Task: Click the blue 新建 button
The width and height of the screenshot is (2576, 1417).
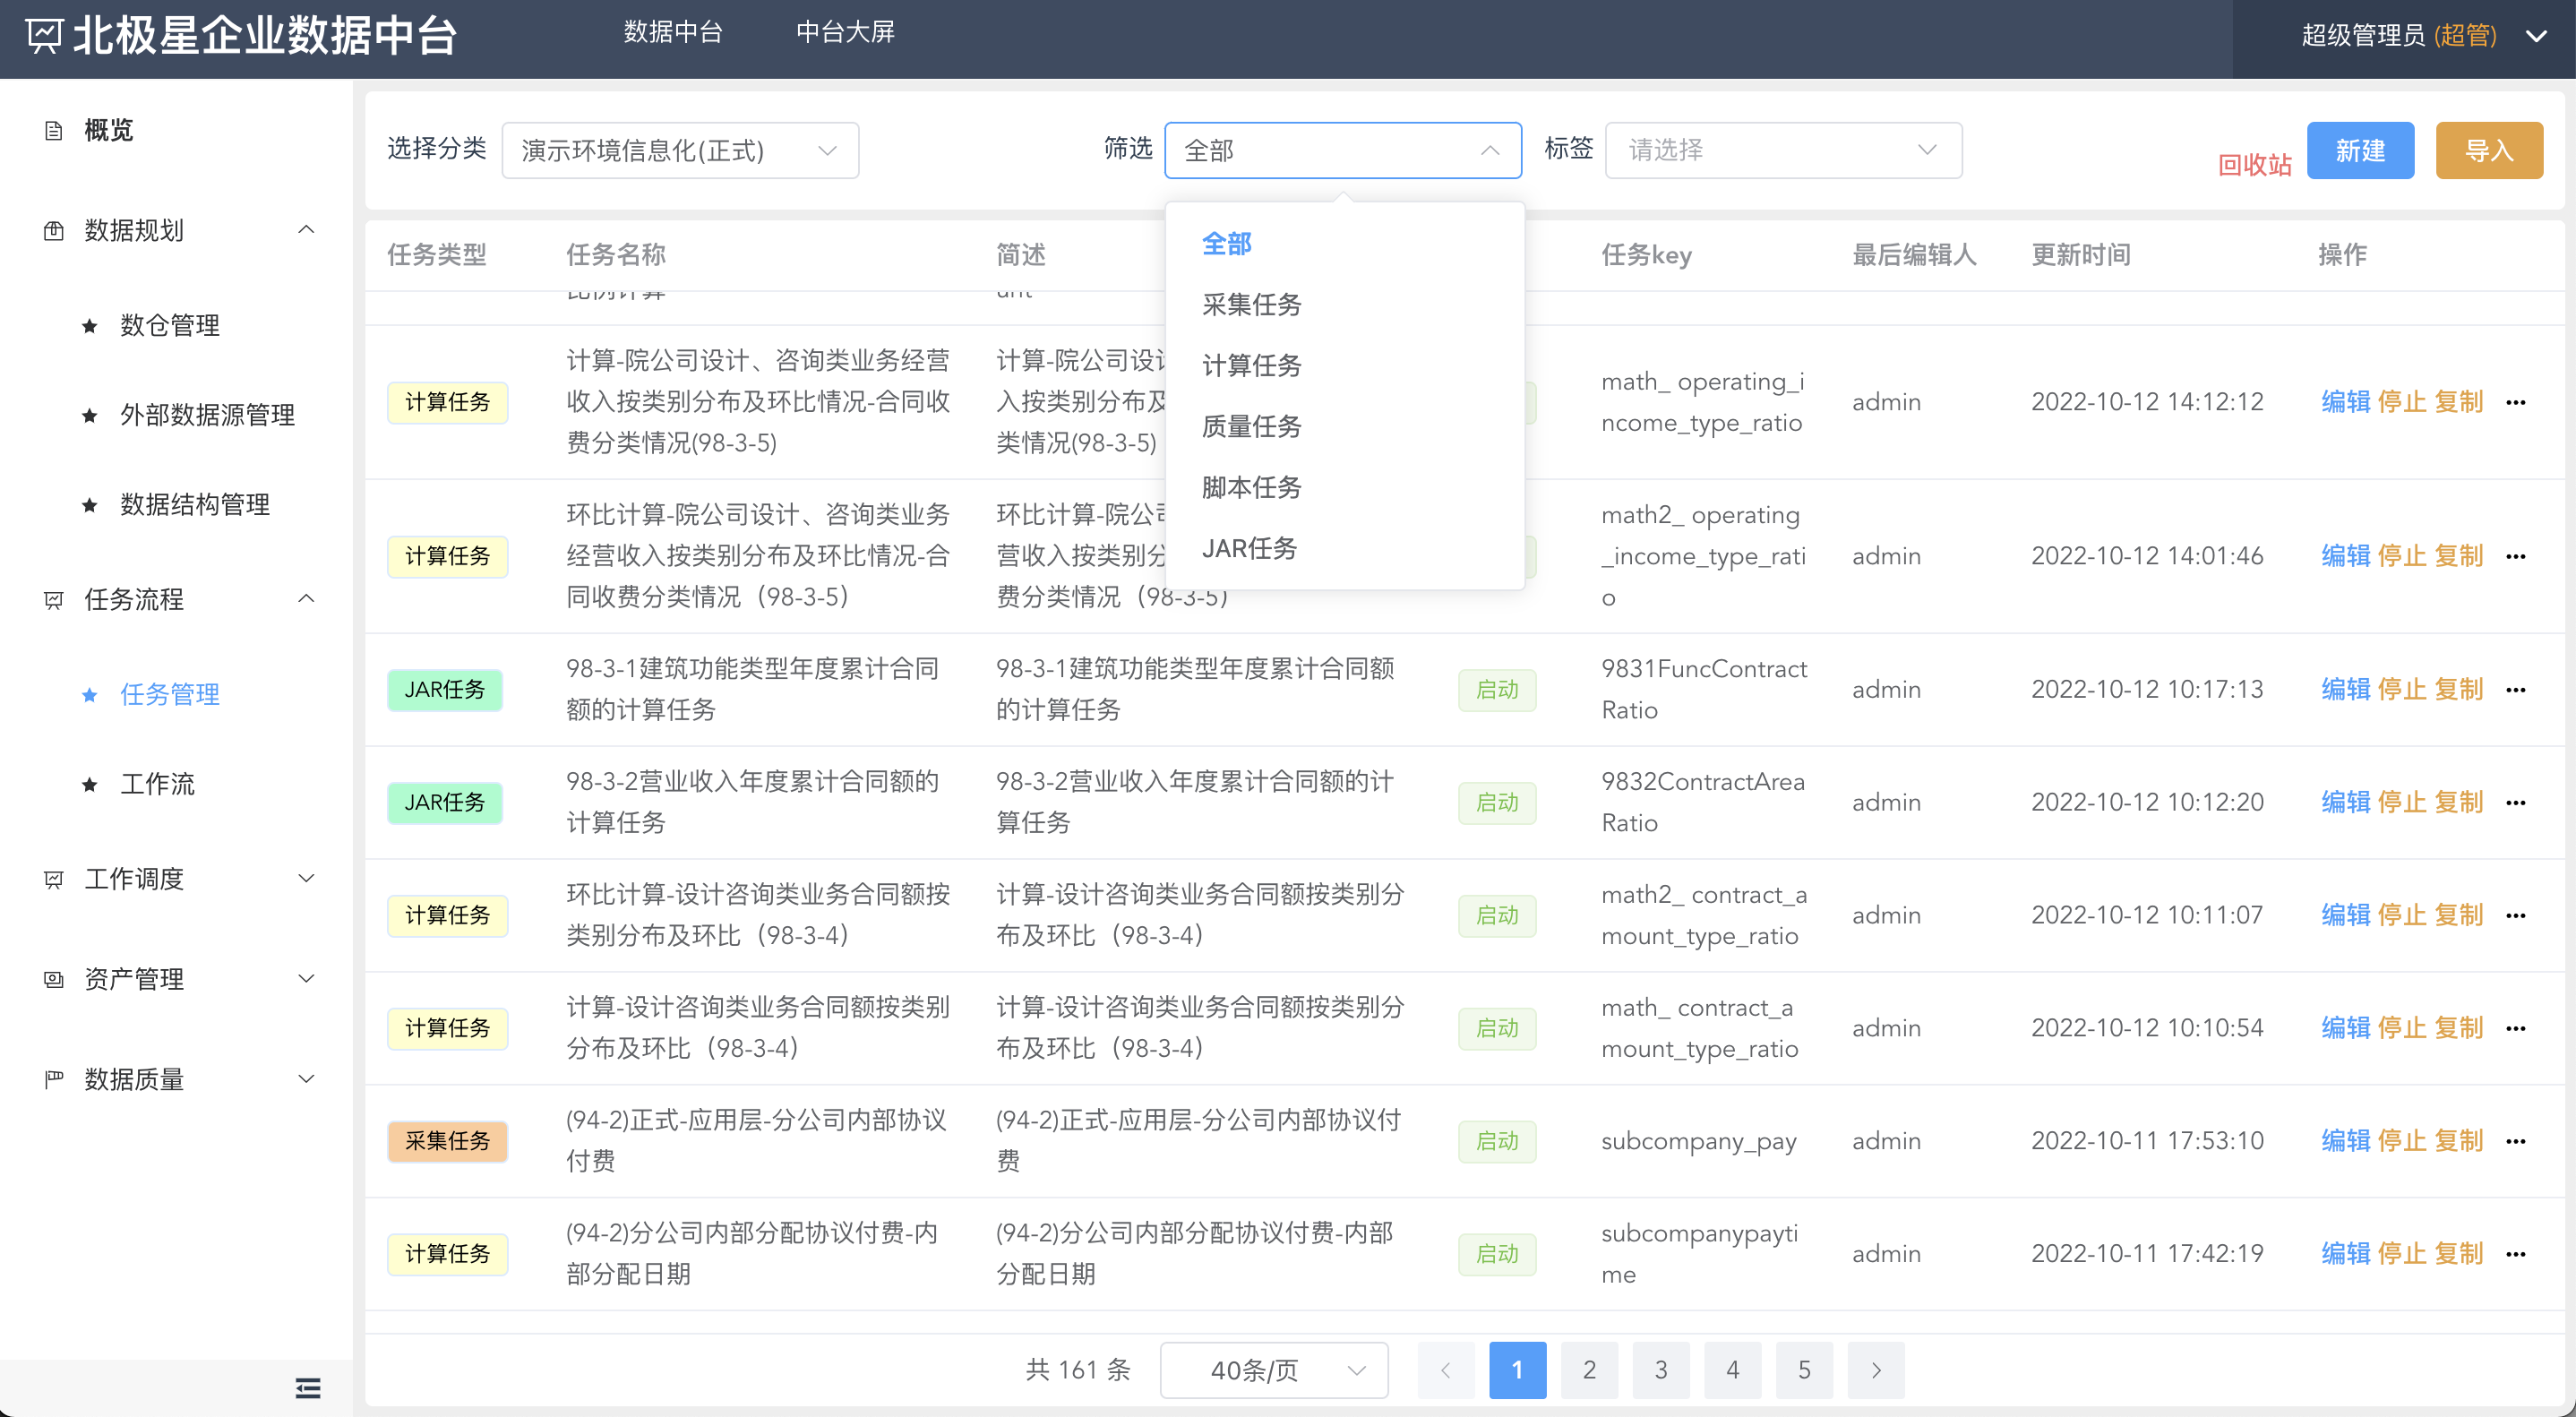Action: 2360,151
